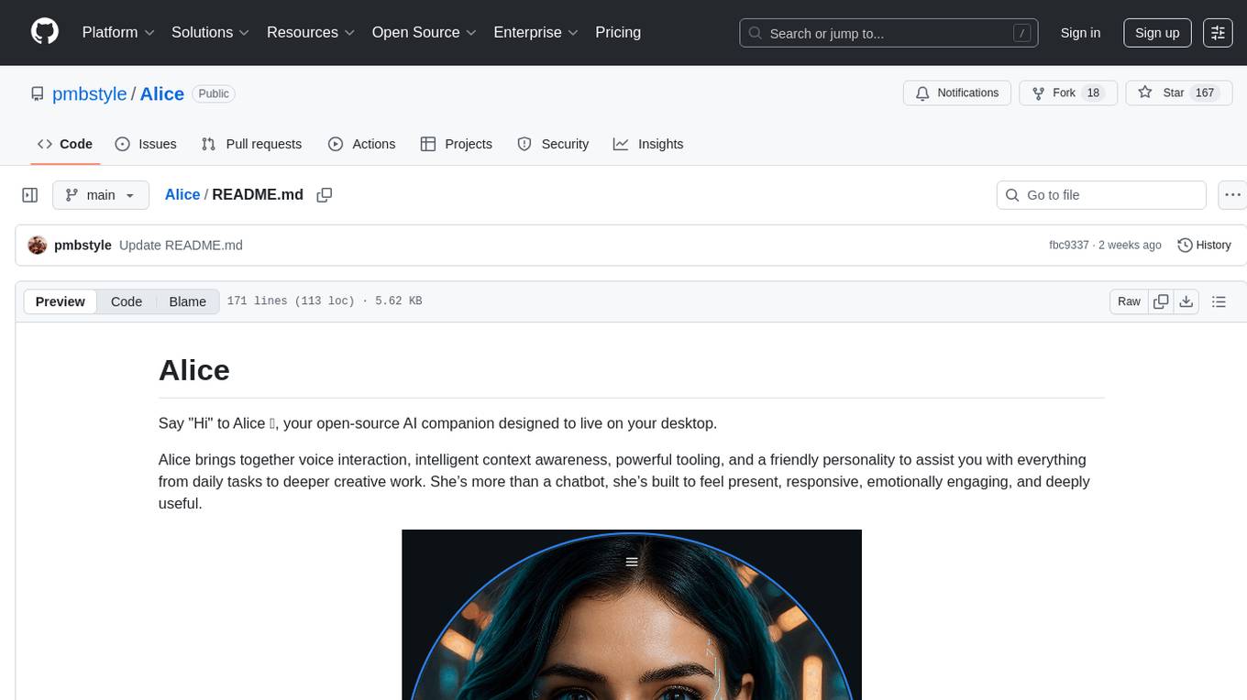Image resolution: width=1247 pixels, height=700 pixels.
Task: Click the Sign up button
Action: [x=1157, y=33]
